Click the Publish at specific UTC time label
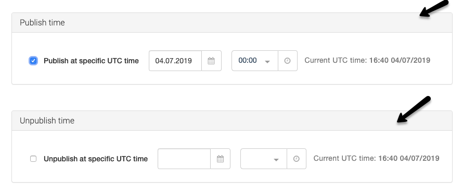The width and height of the screenshot is (463, 194). [91, 61]
